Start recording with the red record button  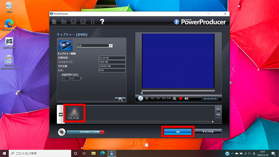[x=181, y=98]
